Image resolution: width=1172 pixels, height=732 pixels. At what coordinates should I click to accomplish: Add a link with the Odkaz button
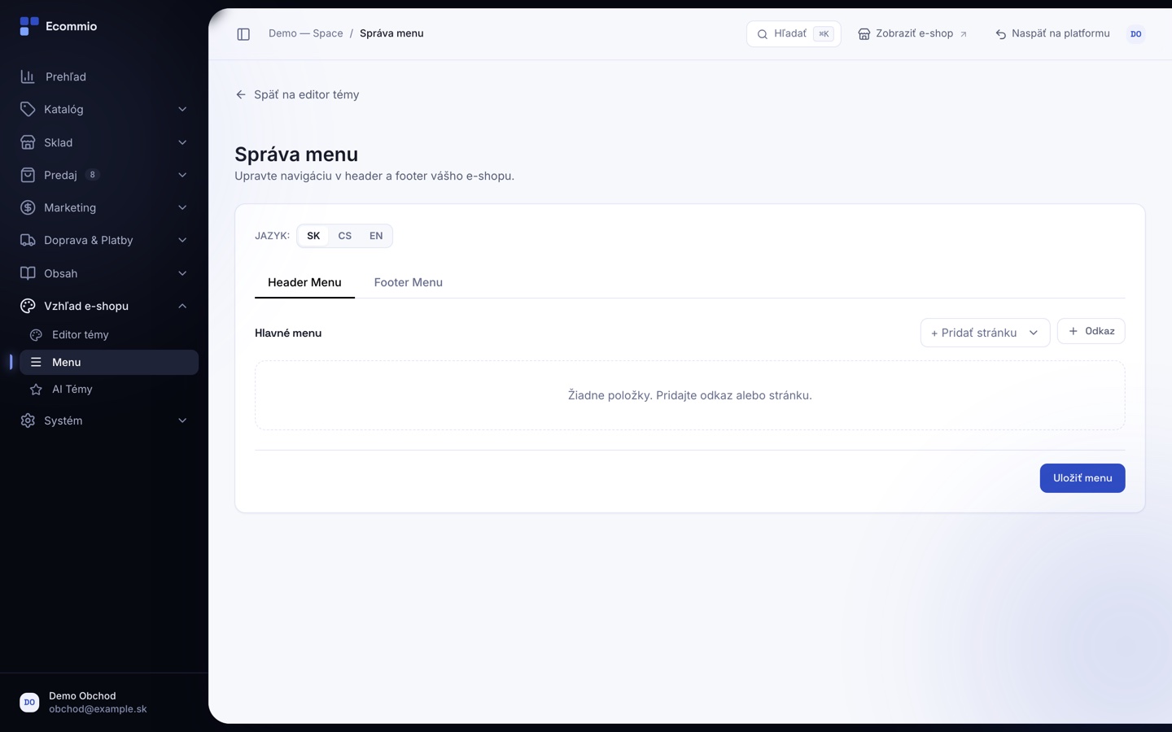1091,331
